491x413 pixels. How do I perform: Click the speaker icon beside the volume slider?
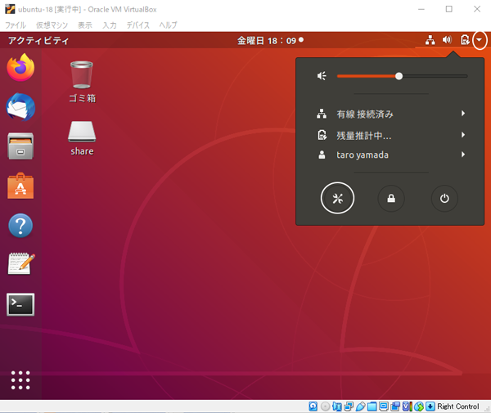pos(322,76)
